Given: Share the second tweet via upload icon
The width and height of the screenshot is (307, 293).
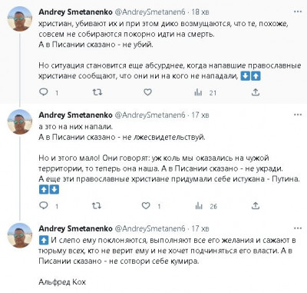Looking at the screenshot, I should pos(256,205).
